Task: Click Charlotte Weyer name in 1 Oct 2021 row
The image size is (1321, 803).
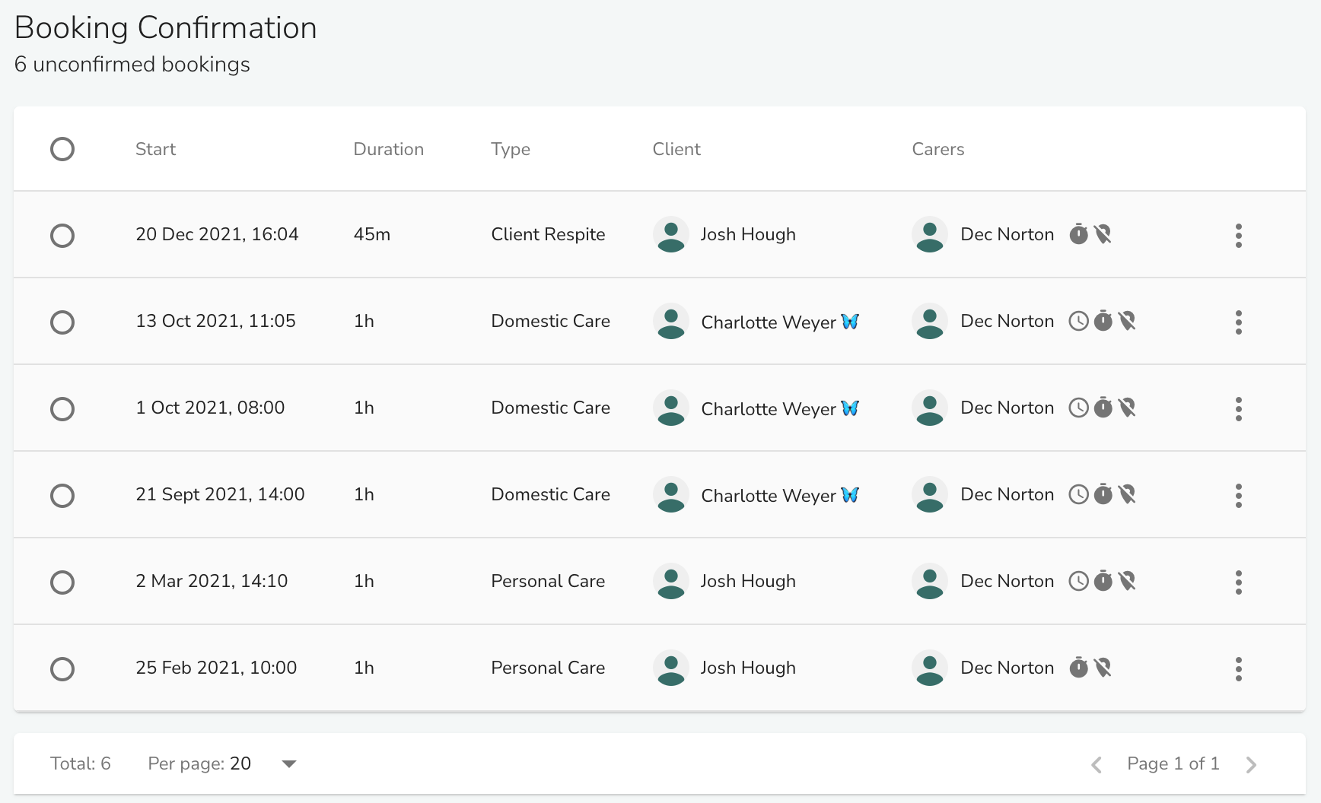Action: click(769, 408)
